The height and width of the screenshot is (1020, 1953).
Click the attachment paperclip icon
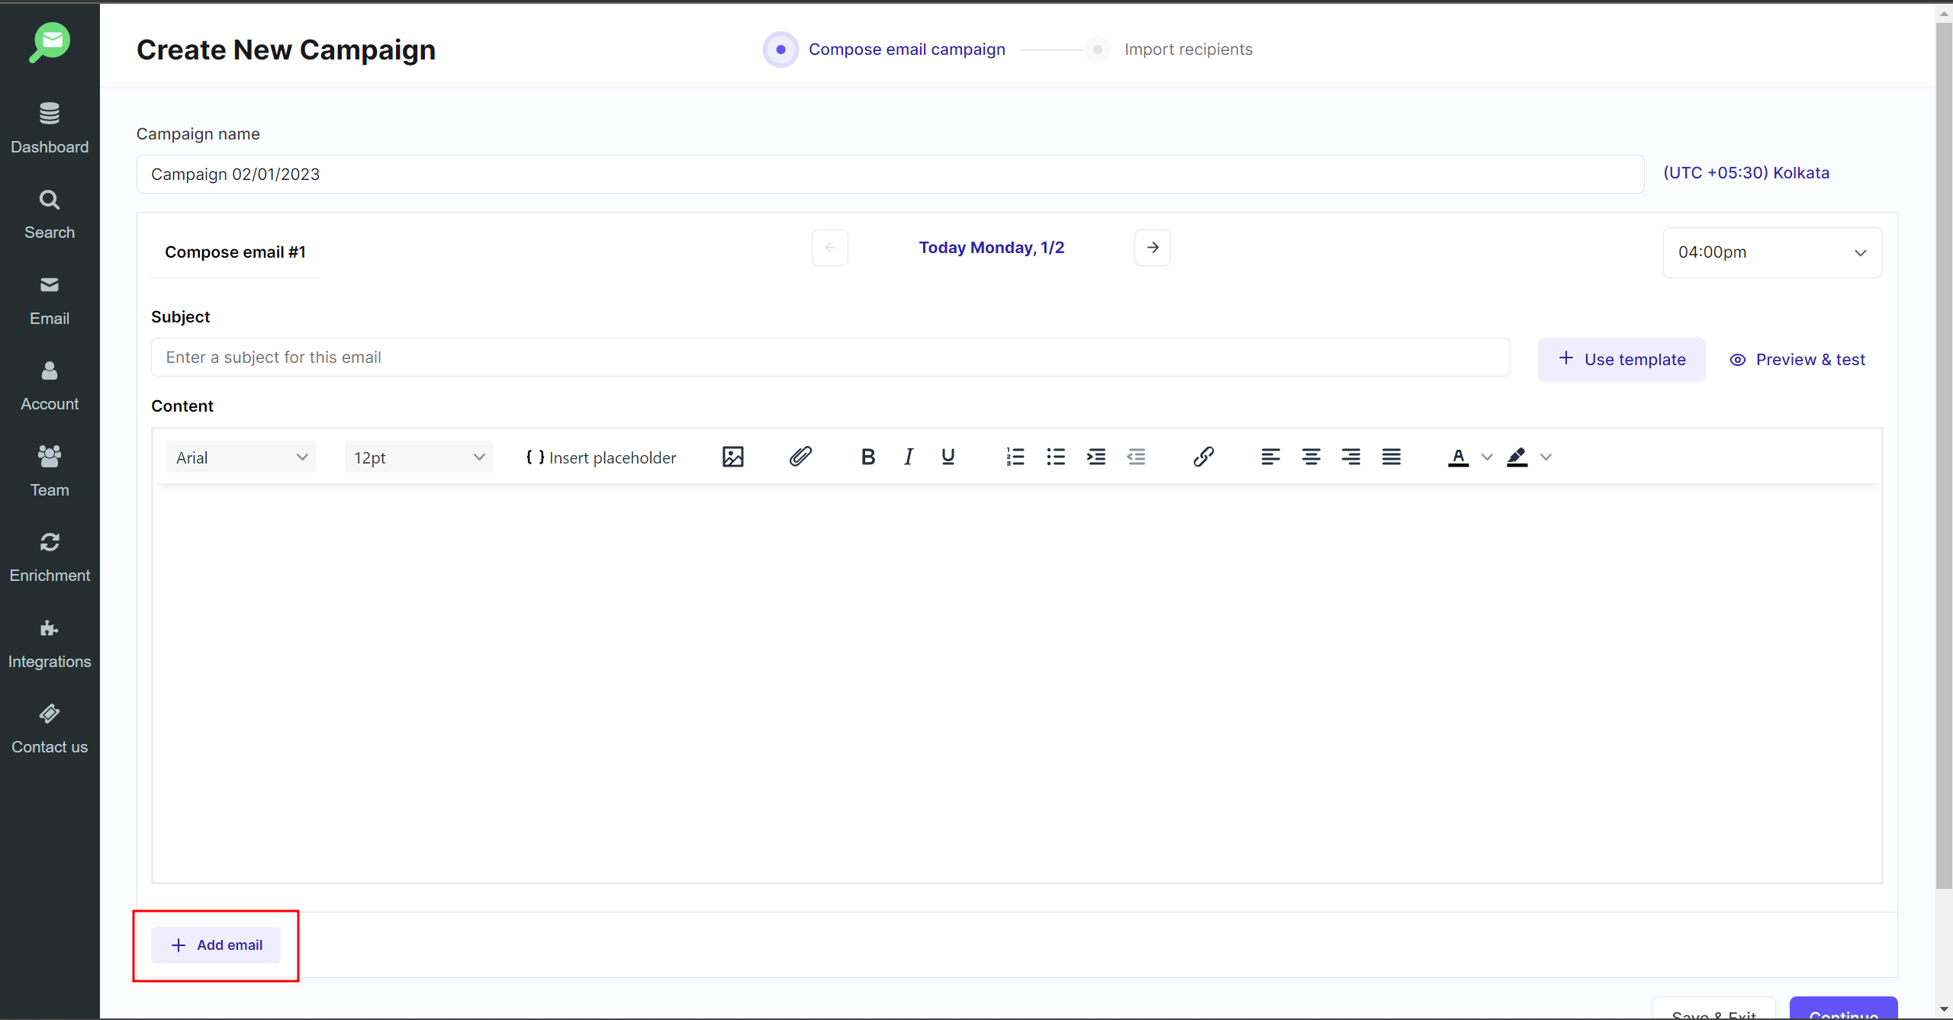[800, 457]
